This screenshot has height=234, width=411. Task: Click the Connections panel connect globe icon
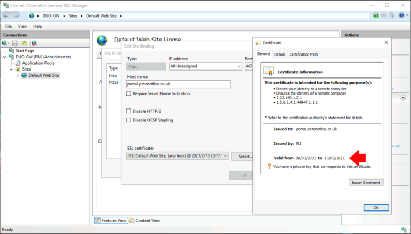[4, 43]
